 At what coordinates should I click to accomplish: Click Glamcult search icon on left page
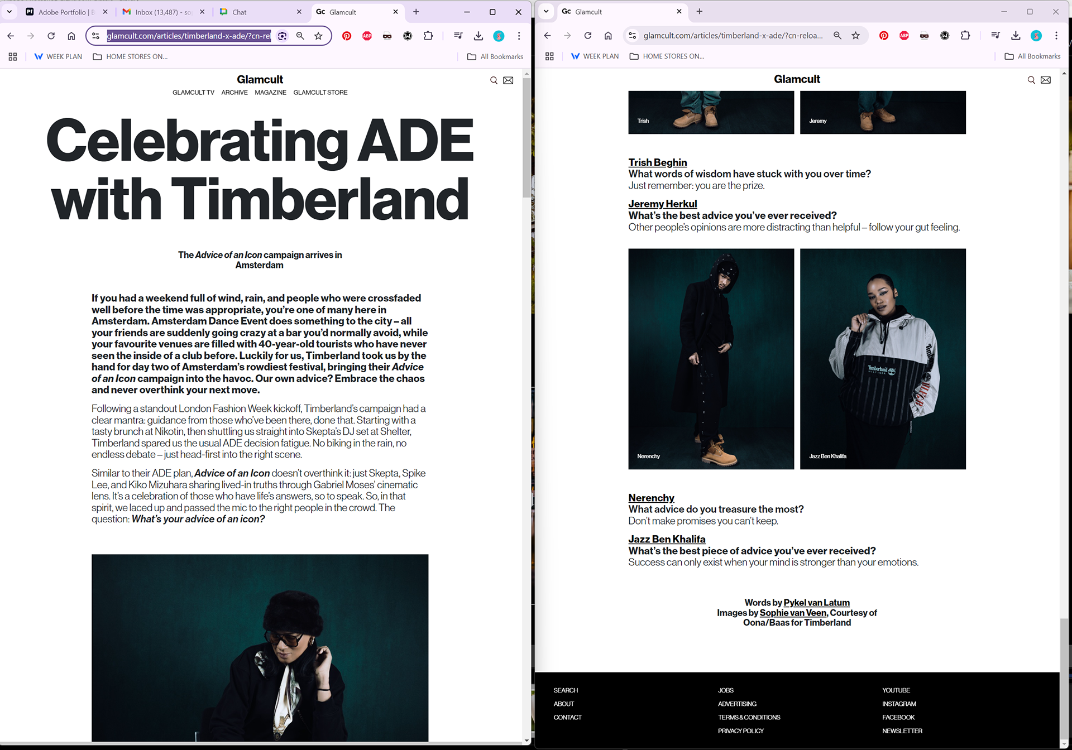click(494, 80)
